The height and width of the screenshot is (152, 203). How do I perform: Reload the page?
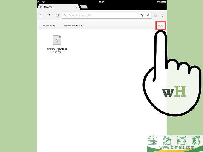[x=57, y=15]
